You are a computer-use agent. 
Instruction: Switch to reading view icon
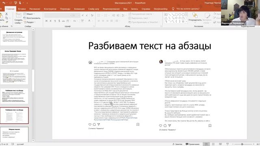[220, 144]
